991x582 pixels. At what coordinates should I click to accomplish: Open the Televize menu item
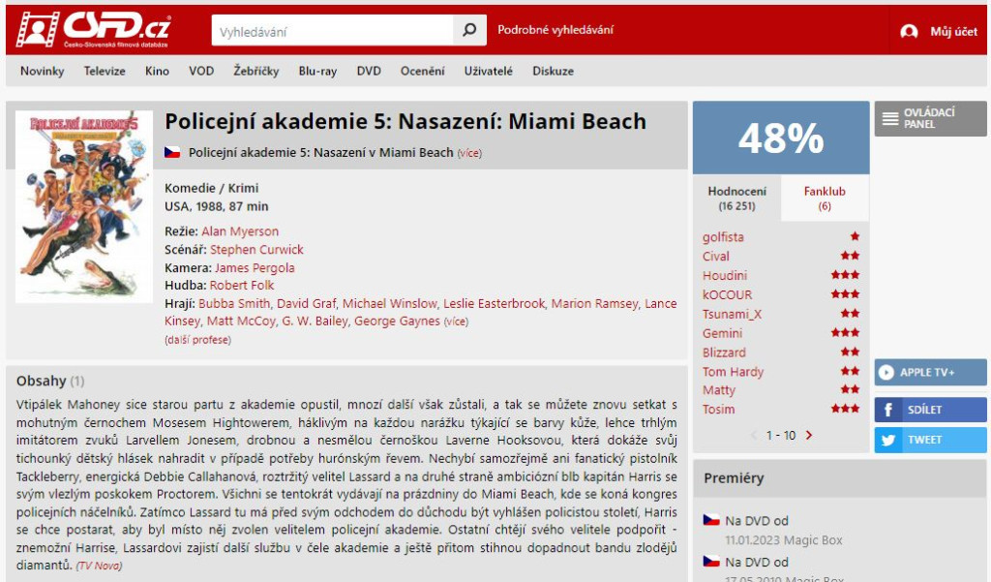point(105,71)
